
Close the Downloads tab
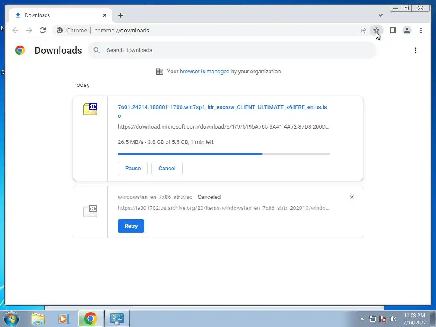point(105,15)
